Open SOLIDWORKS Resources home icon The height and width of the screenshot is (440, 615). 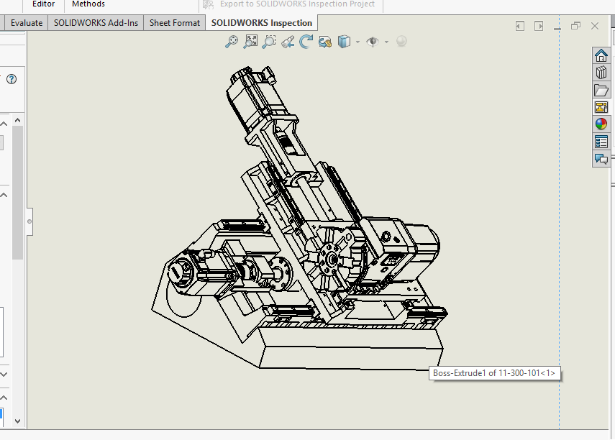(x=601, y=55)
